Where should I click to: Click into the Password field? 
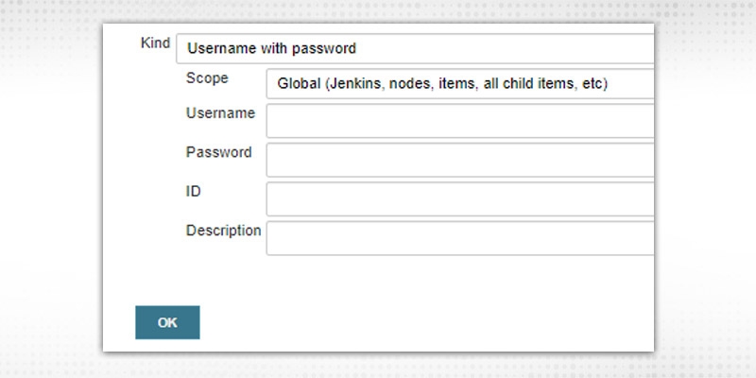coord(460,160)
